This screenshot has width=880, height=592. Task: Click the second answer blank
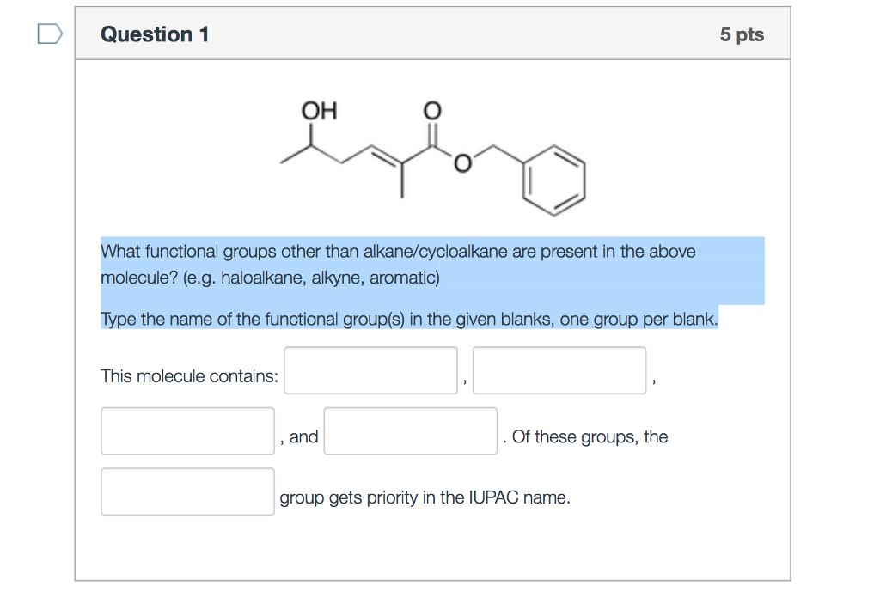[559, 369]
